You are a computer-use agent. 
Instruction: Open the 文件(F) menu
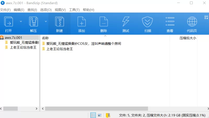(5, 10)
